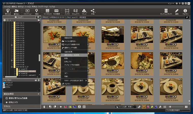Open the ツール menu

click(x=28, y=7)
